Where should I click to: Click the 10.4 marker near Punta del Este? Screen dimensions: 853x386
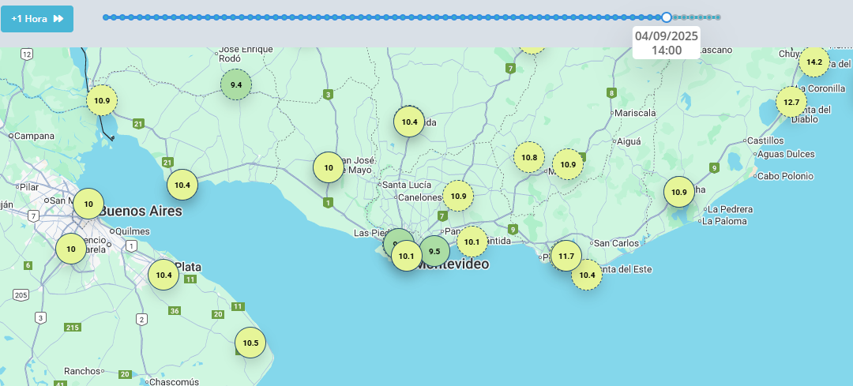click(x=586, y=275)
